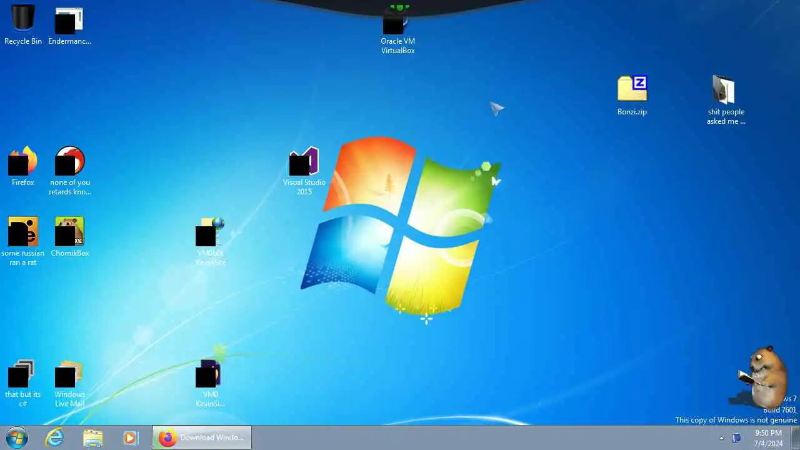This screenshot has width=800, height=450.
Task: Open Windows Media Player from taskbar
Action: click(x=130, y=437)
